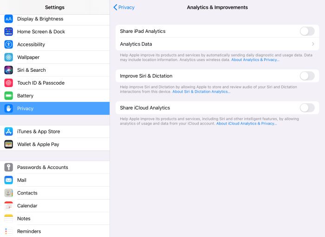The width and height of the screenshot is (325, 237).
Task: Toggle Share iCloud Analytics on
Action: [x=307, y=108]
